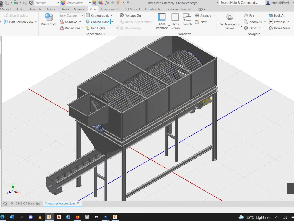Image resolution: width=294 pixels, height=221 pixels.
Task: Click the Clear appearance override icon
Action: [x=101, y=3]
